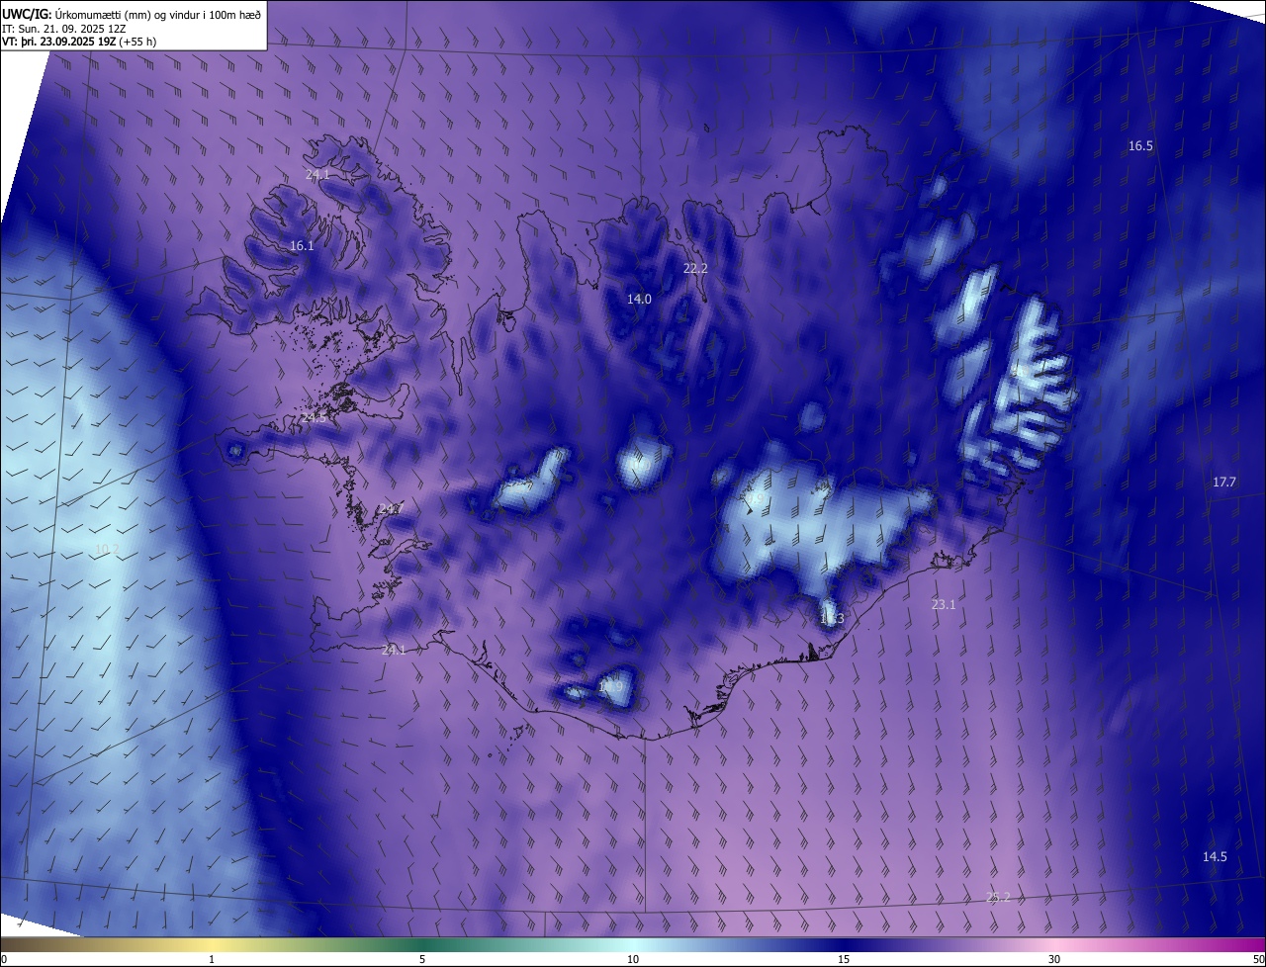
Task: Click the 30 tick on the color scale
Action: tap(1054, 960)
